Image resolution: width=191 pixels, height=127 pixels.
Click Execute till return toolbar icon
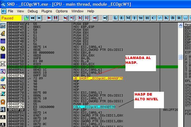point(95,18)
